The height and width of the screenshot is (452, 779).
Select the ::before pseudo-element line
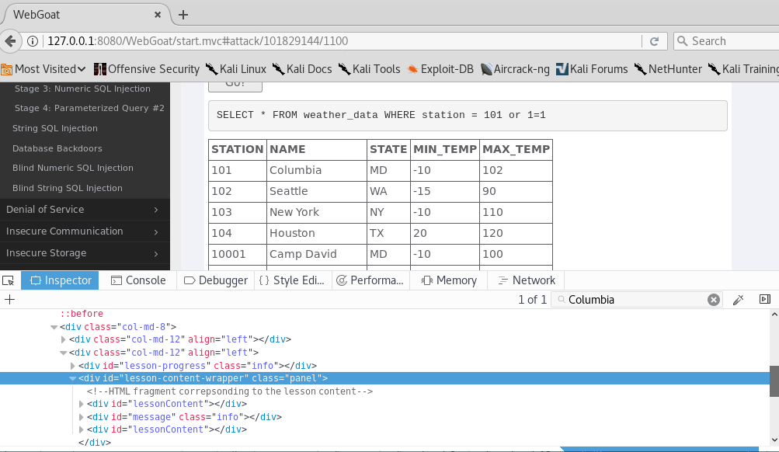point(82,314)
